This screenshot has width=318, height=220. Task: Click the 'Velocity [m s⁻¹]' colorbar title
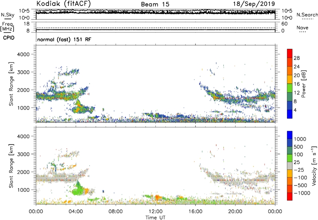point(314,166)
